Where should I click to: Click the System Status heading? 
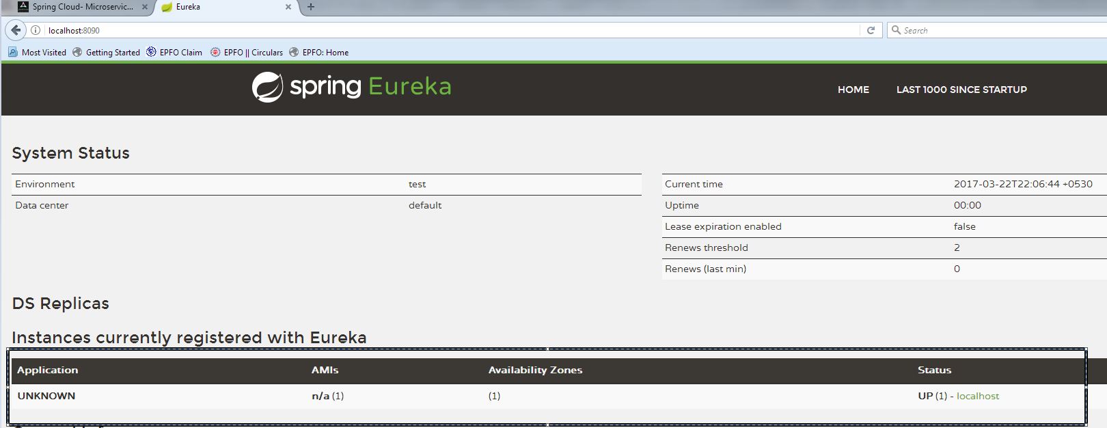[71, 153]
